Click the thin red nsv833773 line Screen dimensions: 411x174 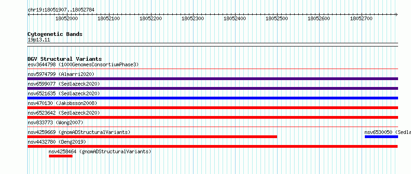[213, 127]
